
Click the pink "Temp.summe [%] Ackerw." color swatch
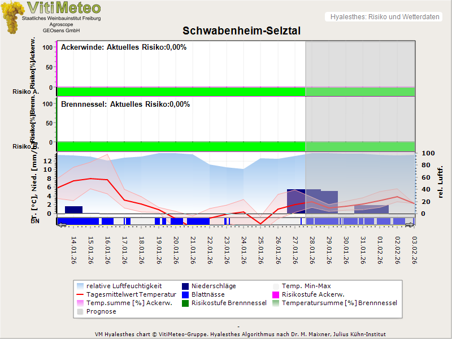coord(79,303)
